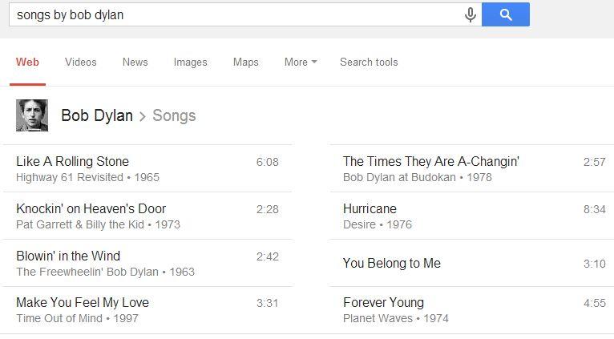Open the song Like A Rolling Stone
The height and width of the screenshot is (339, 614).
click(x=72, y=162)
